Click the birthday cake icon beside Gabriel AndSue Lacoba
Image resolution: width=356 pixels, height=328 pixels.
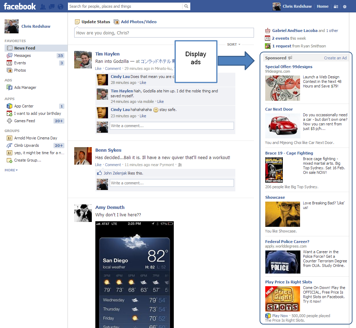click(x=268, y=31)
